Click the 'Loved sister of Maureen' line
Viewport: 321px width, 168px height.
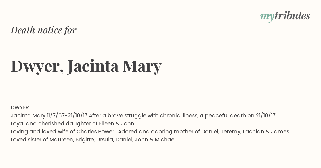(94, 140)
